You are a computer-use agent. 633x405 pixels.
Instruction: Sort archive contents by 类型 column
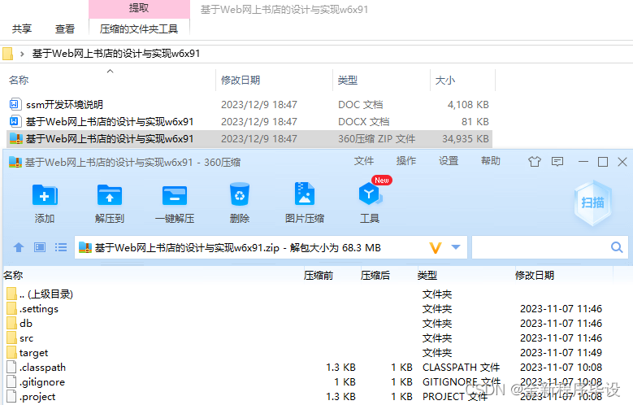pyautogui.click(x=427, y=275)
